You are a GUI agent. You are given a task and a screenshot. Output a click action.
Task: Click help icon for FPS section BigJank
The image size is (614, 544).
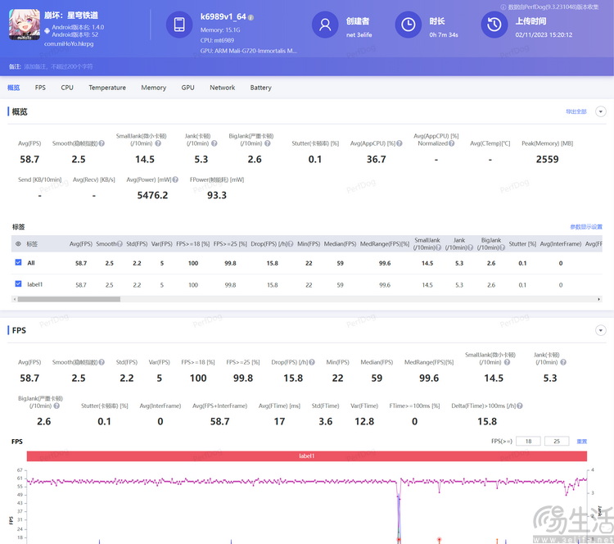click(x=56, y=406)
